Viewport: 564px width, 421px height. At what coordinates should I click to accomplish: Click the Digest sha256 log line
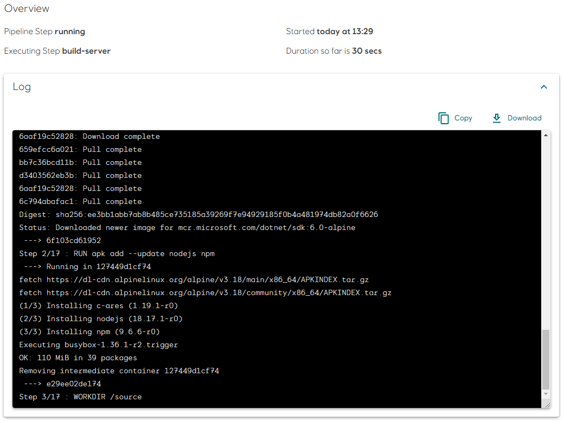point(198,214)
